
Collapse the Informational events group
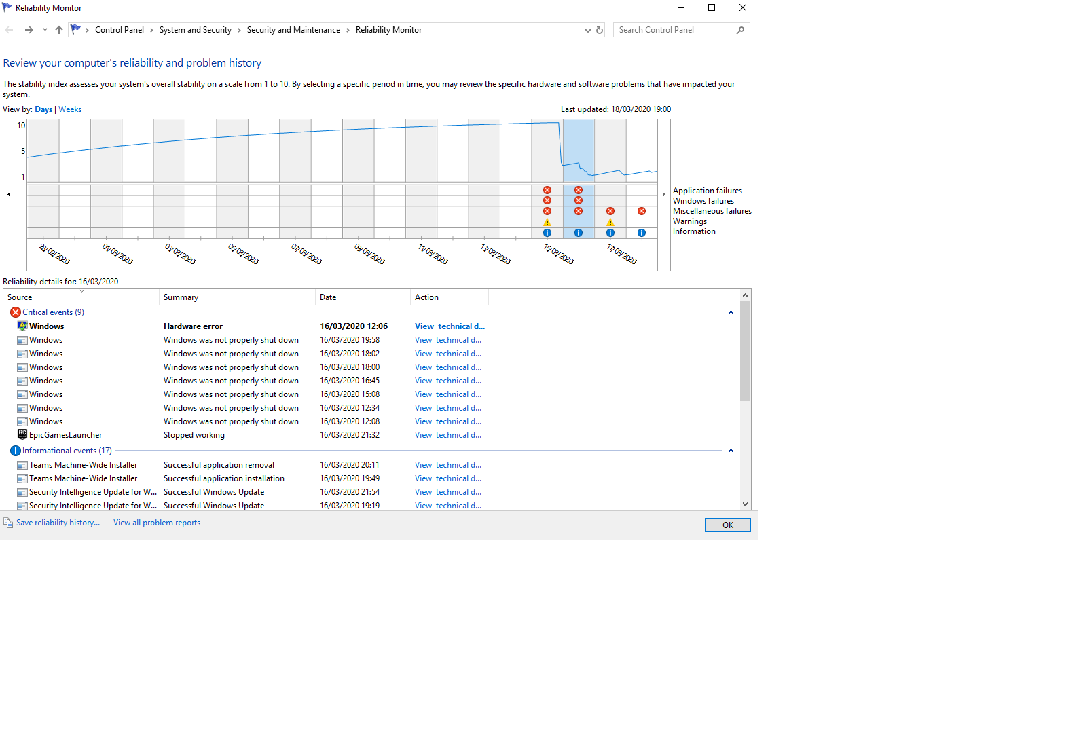[731, 451]
